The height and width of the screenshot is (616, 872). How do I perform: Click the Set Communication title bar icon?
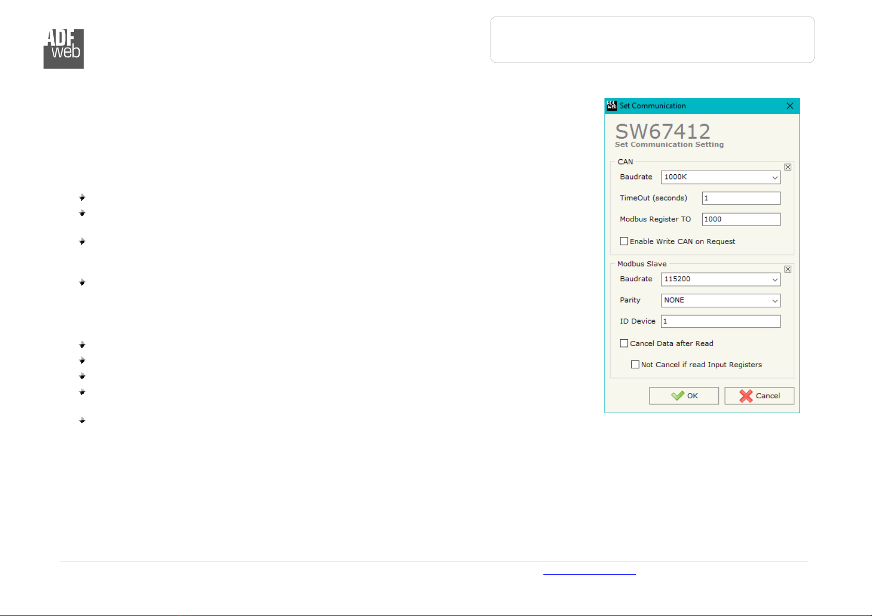[612, 106]
